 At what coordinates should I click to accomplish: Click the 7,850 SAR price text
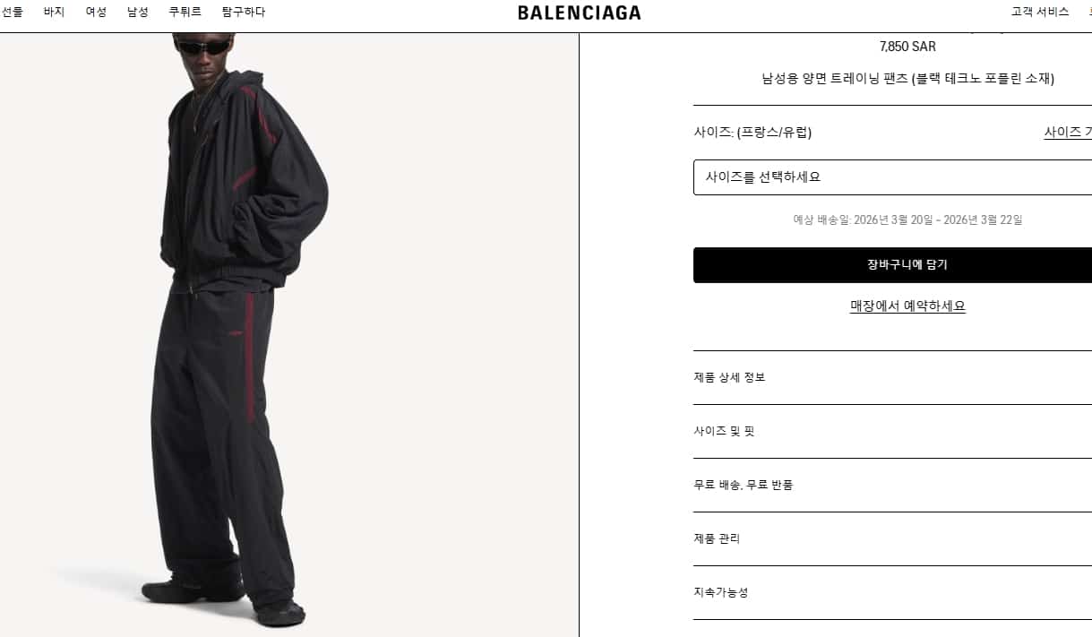click(x=907, y=47)
